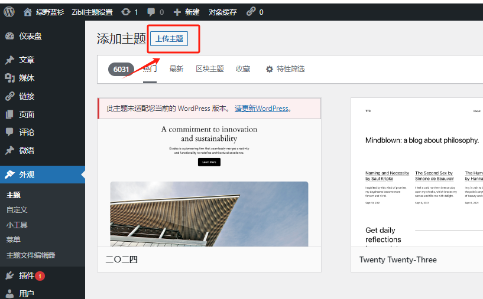Click the dashboard gauge icon for 仪表盘
Image resolution: width=483 pixels, height=299 pixels.
9,36
